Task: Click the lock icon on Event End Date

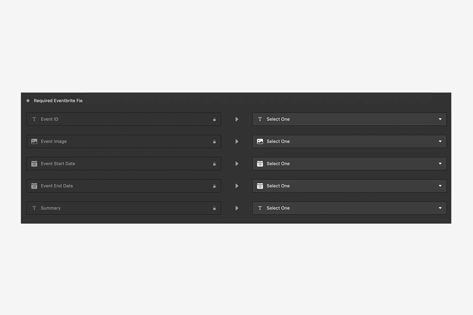Action: point(214,186)
